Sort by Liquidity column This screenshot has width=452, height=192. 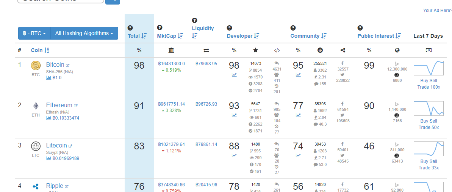click(203, 32)
